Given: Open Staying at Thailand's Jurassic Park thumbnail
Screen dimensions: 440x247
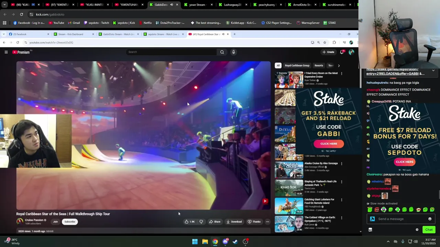Looking at the screenshot, I should (x=289, y=187).
